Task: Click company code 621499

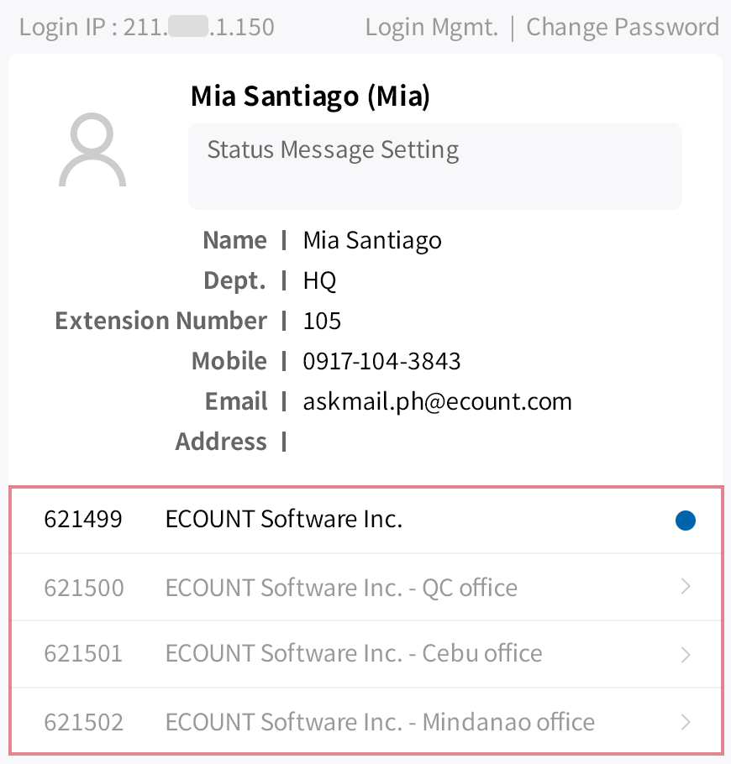Action: (x=83, y=519)
